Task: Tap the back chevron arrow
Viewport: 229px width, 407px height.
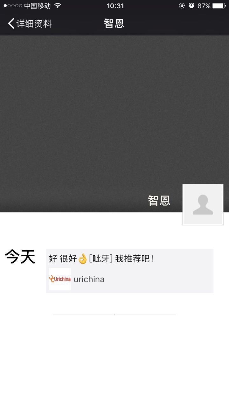Action: [x=11, y=24]
